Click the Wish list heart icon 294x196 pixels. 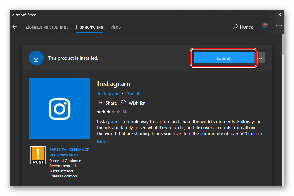[x=123, y=102]
